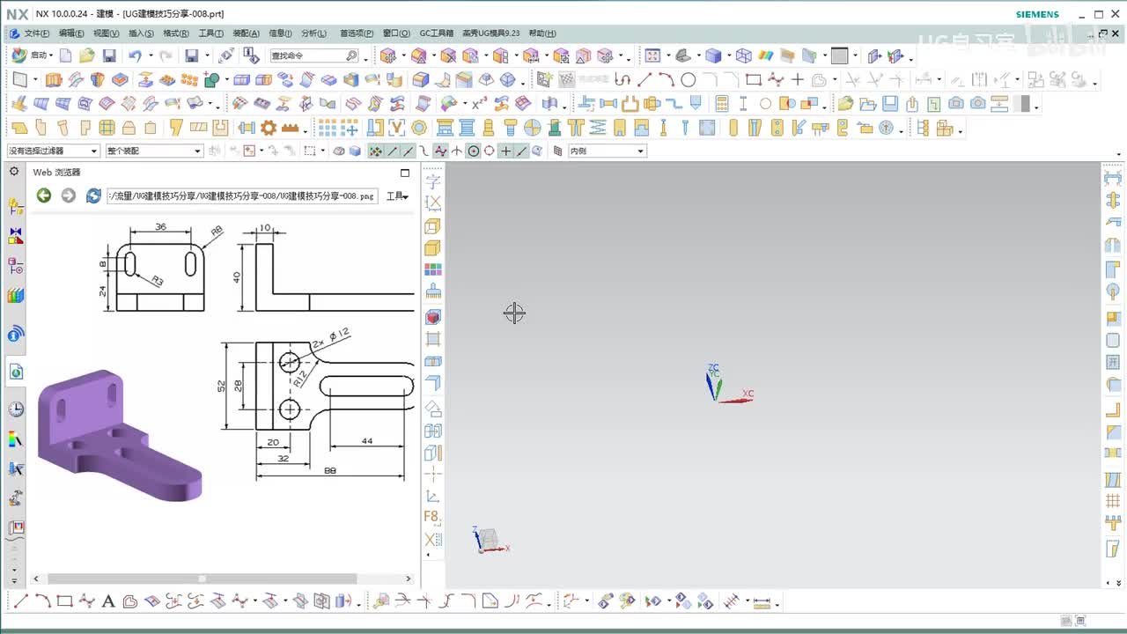Expand the 启动 start dropdown
Screen dimensions: 1127x634
(x=52, y=55)
